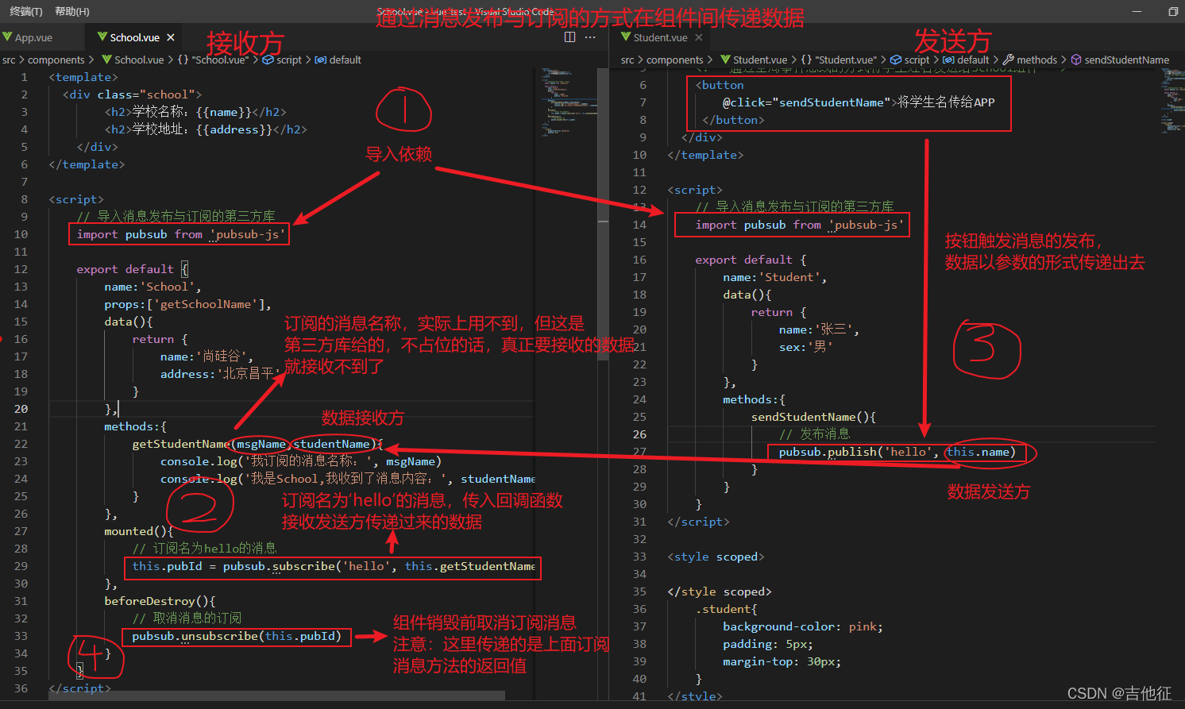1185x709 pixels.
Task: Click the Student.vue minimap preview
Action: pyautogui.click(x=1172, y=103)
